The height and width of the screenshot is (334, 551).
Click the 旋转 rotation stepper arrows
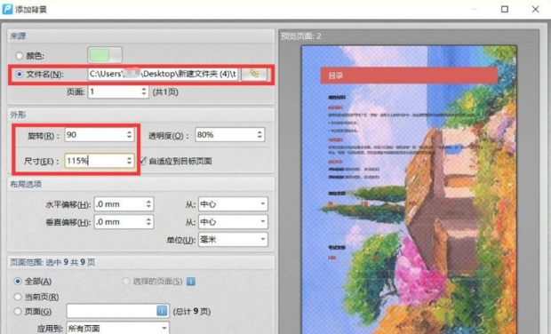[130, 134]
